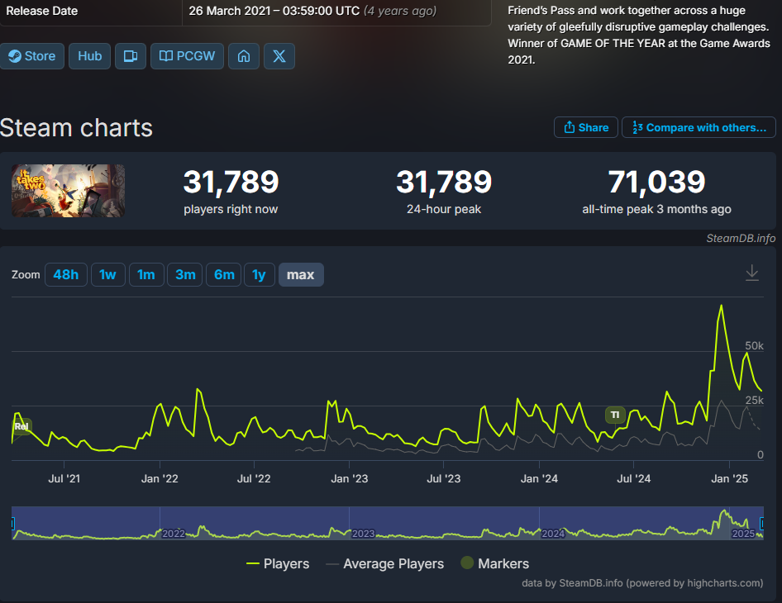Screen dimensions: 782x603
Task: Click the TI marker on the chart
Action: pos(615,415)
